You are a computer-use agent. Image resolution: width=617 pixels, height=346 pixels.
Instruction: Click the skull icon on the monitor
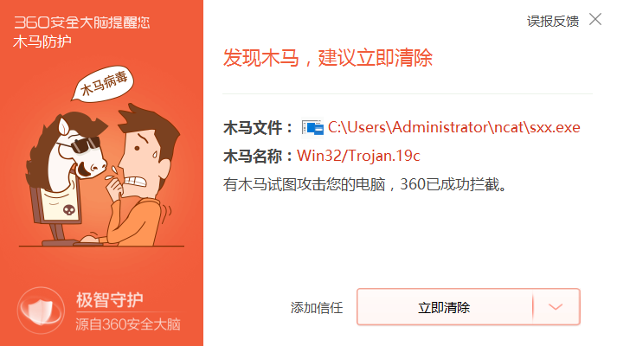click(69, 210)
